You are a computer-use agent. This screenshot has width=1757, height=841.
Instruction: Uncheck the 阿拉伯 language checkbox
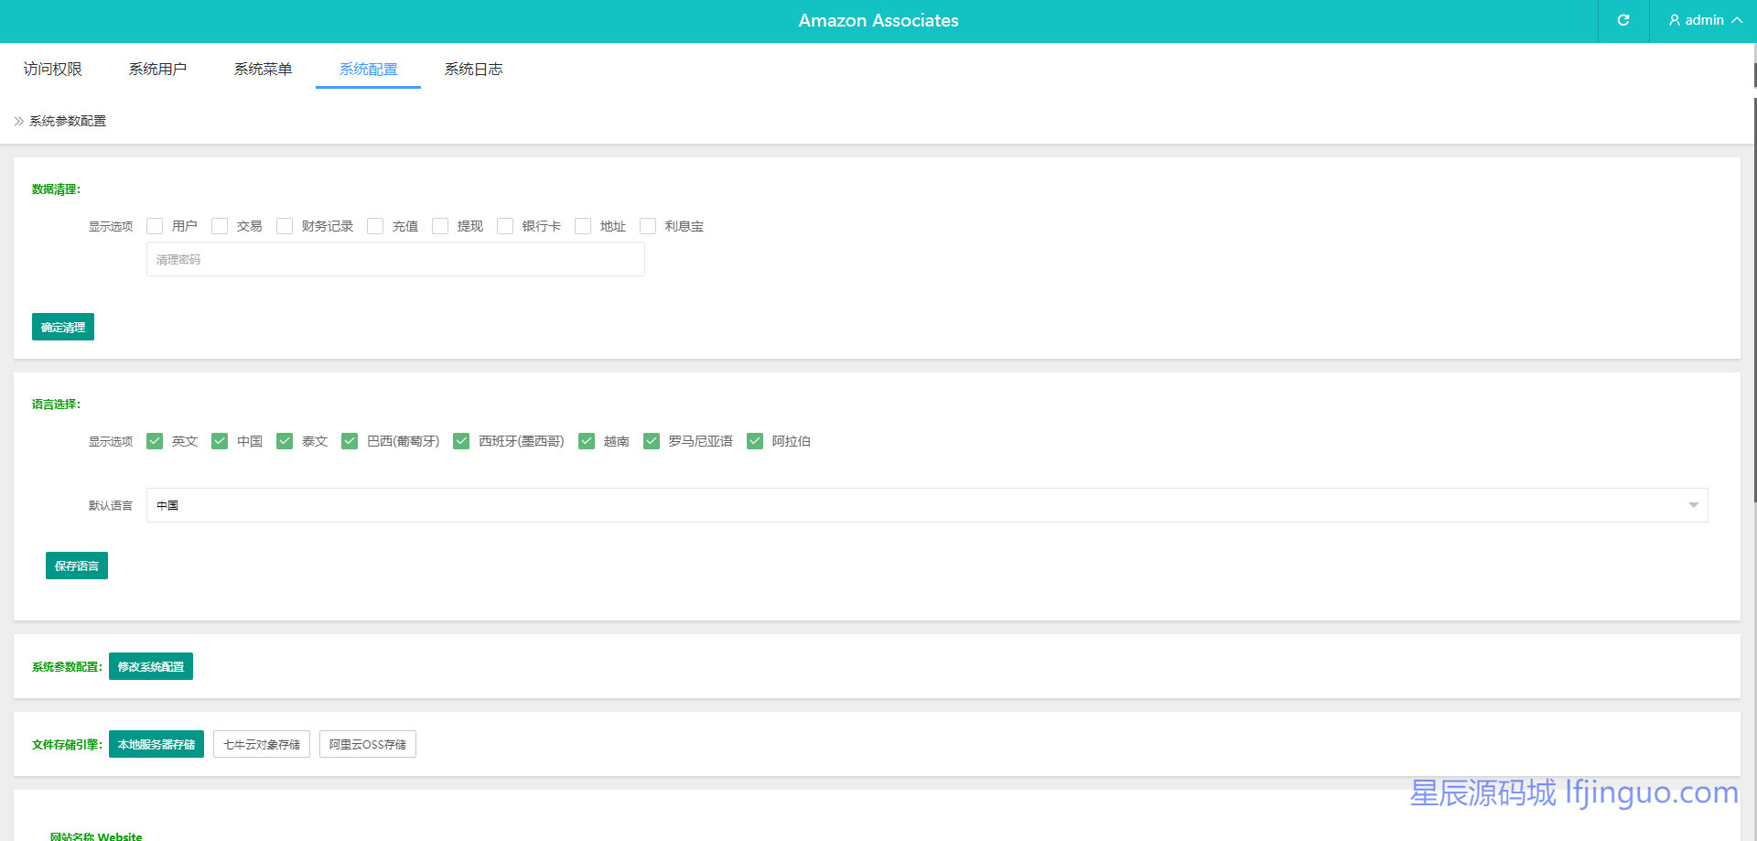pyautogui.click(x=755, y=441)
